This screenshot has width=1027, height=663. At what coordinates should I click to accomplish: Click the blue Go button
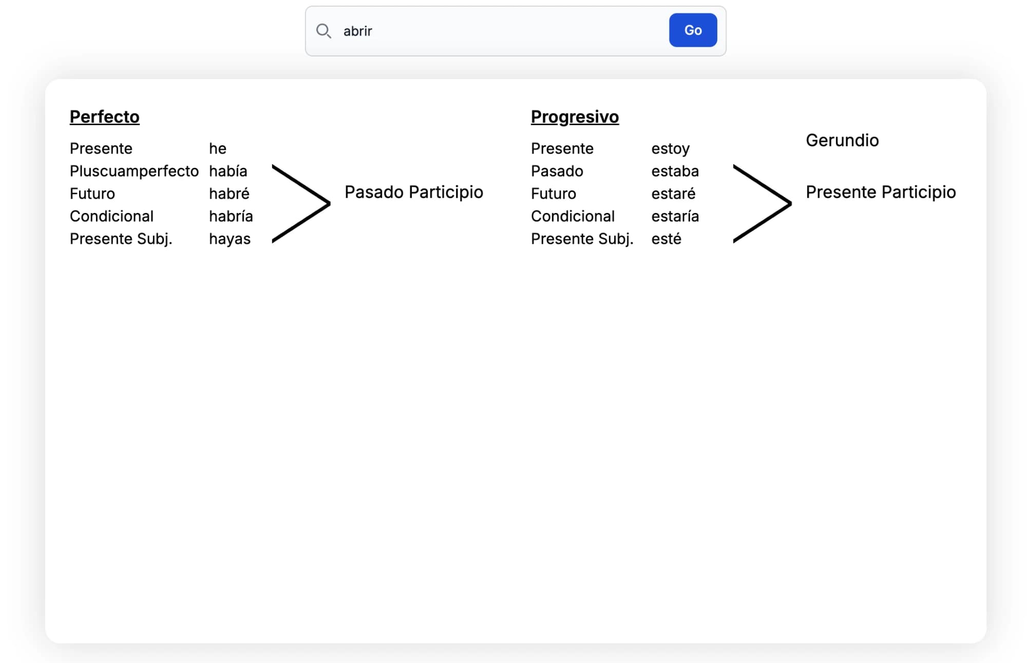[x=693, y=30]
